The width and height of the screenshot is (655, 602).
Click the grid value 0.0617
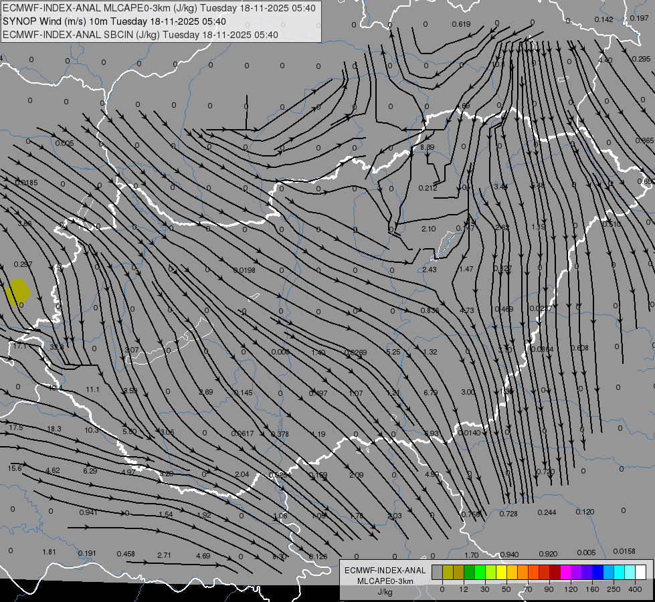coord(243,433)
